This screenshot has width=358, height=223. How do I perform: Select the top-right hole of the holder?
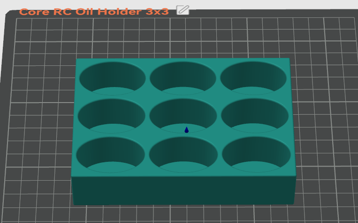click(253, 78)
